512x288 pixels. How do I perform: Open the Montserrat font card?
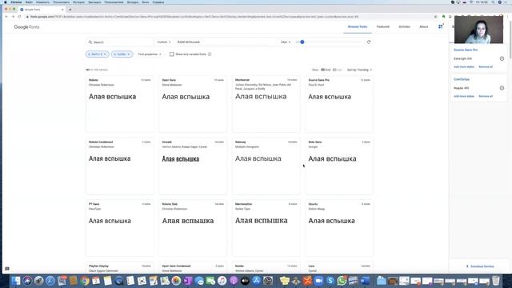coord(266,104)
